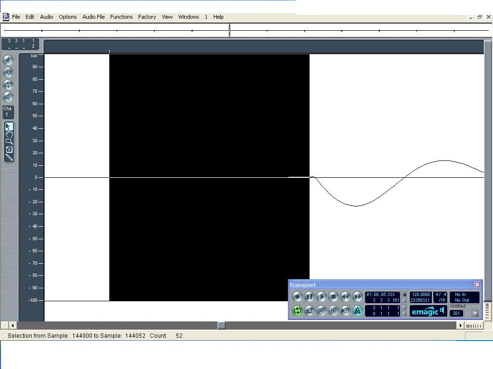Screen dimensions: 493x369
Task: Click the selection start marker in ruler
Action: click(109, 51)
